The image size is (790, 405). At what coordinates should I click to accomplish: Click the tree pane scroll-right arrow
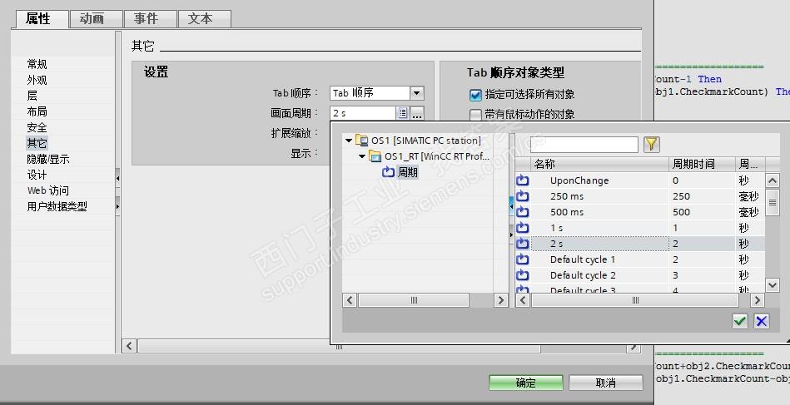(x=501, y=300)
